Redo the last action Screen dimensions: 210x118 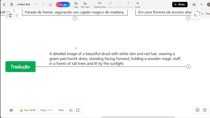click(43, 5)
